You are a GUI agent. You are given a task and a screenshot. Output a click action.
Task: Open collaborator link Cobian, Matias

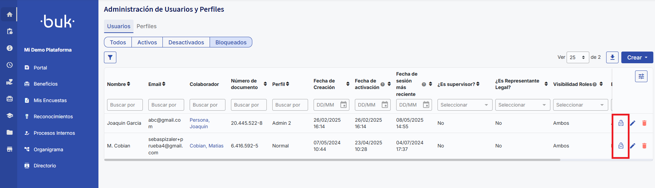pos(206,146)
